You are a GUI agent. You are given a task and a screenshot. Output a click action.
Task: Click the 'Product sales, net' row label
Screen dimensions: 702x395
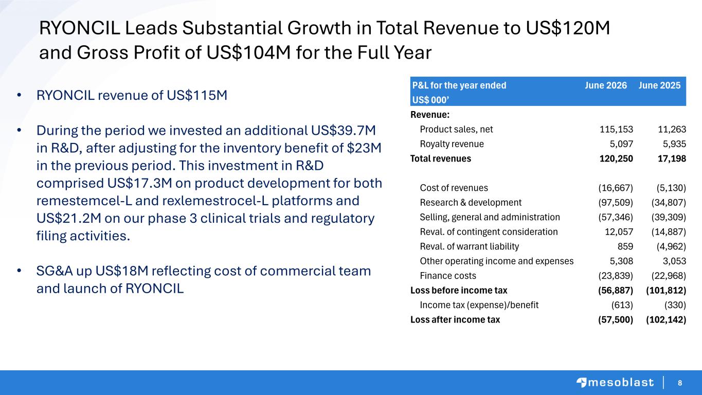(456, 130)
